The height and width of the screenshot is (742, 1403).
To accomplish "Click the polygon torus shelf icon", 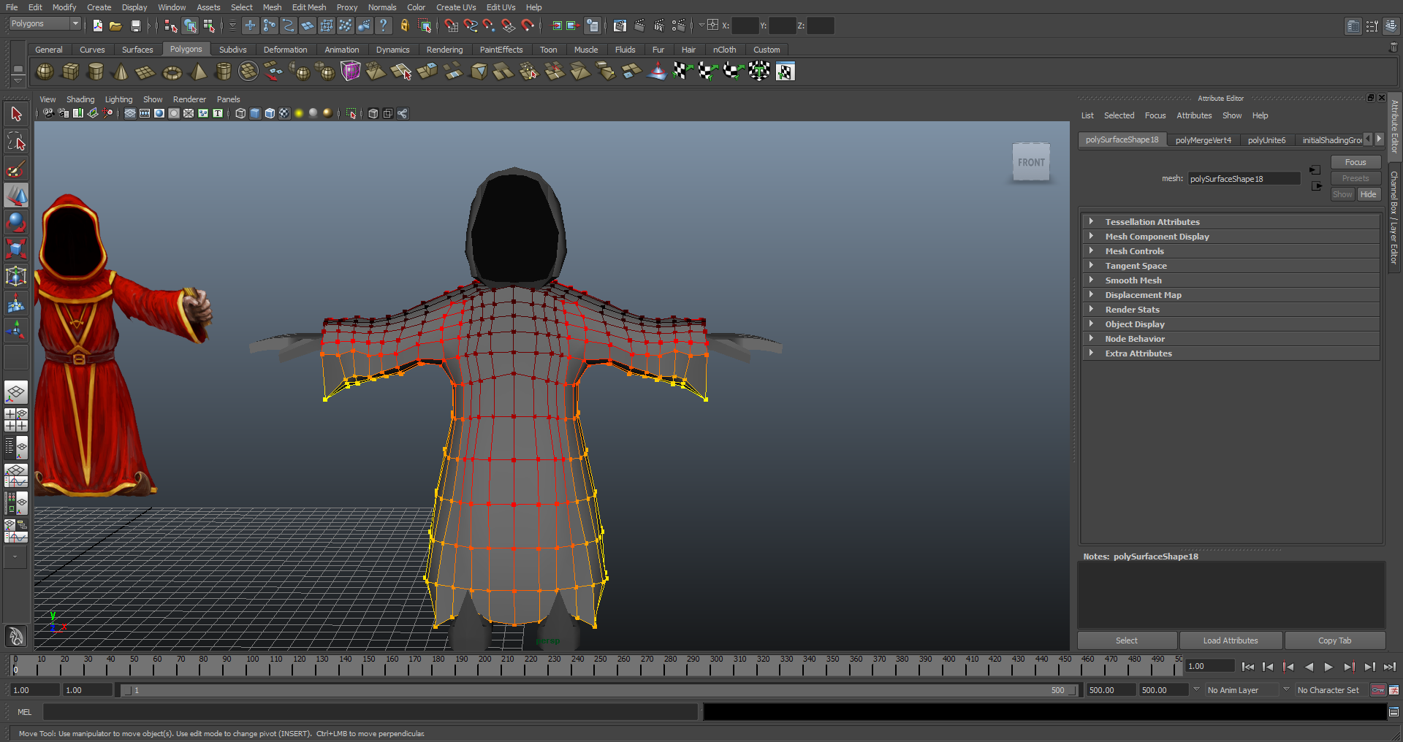I will coord(172,72).
